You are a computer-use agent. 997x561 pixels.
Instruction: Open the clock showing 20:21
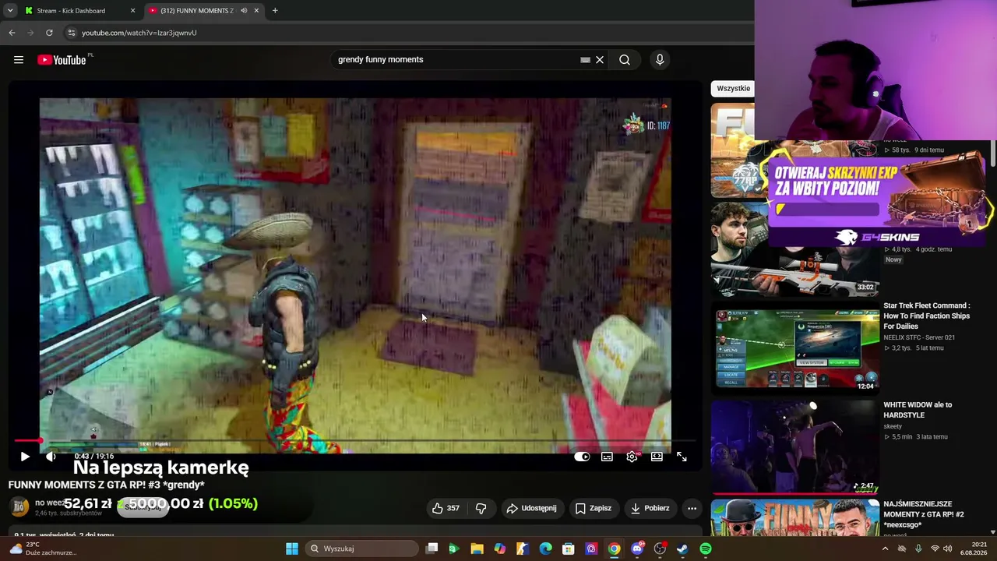973,549
